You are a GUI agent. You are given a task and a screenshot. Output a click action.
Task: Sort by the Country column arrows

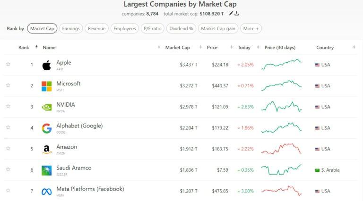pos(354,47)
